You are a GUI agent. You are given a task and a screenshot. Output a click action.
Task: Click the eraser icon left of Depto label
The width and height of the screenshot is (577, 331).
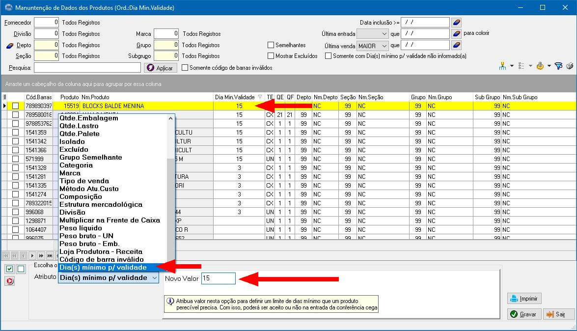pyautogui.click(x=10, y=46)
